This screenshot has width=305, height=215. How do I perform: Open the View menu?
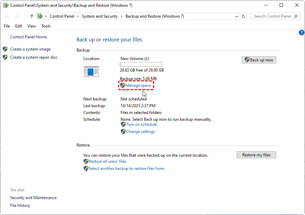tap(31, 26)
